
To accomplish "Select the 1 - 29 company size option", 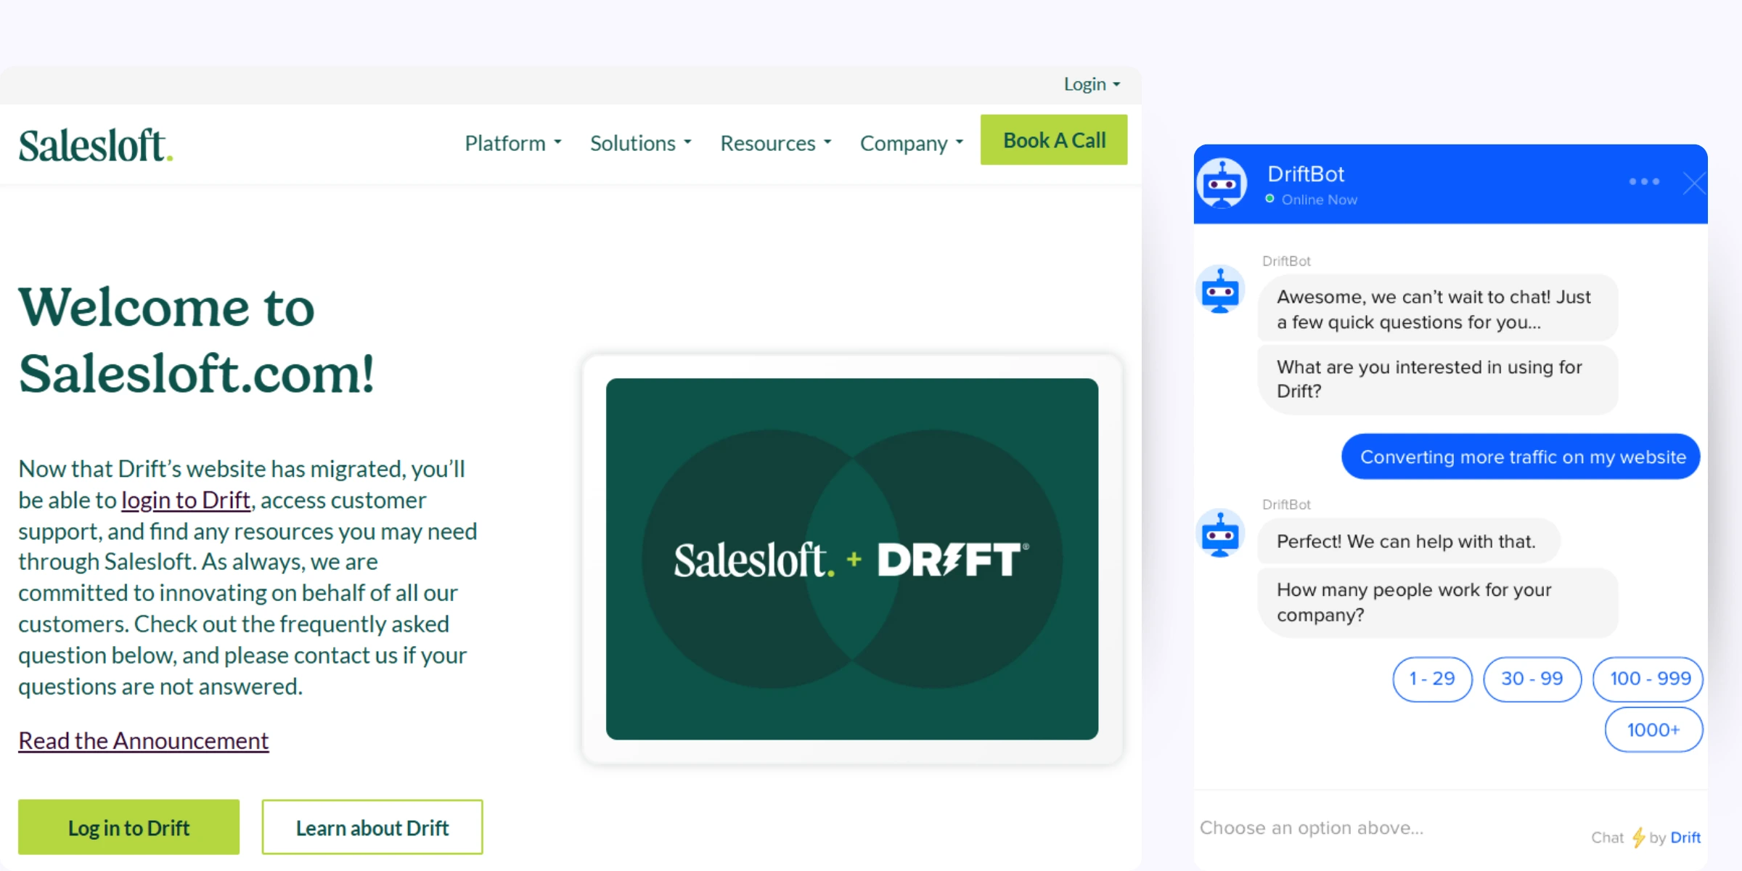I will pyautogui.click(x=1431, y=679).
